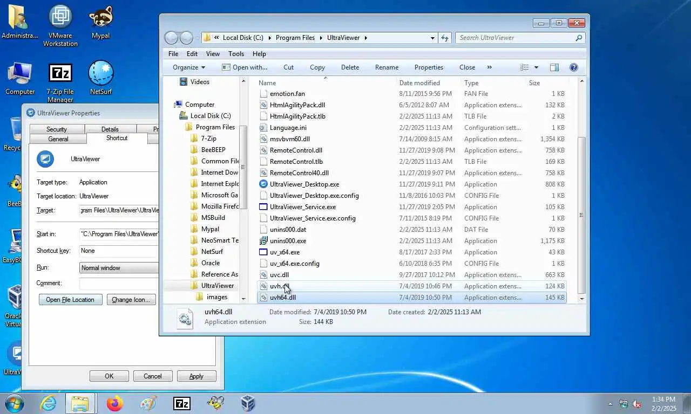The width and height of the screenshot is (691, 414).
Task: Click the Shortcut key field
Action: click(119, 251)
